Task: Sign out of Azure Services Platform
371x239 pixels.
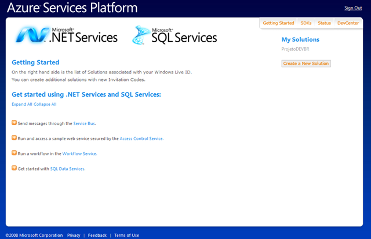Action: 353,8
